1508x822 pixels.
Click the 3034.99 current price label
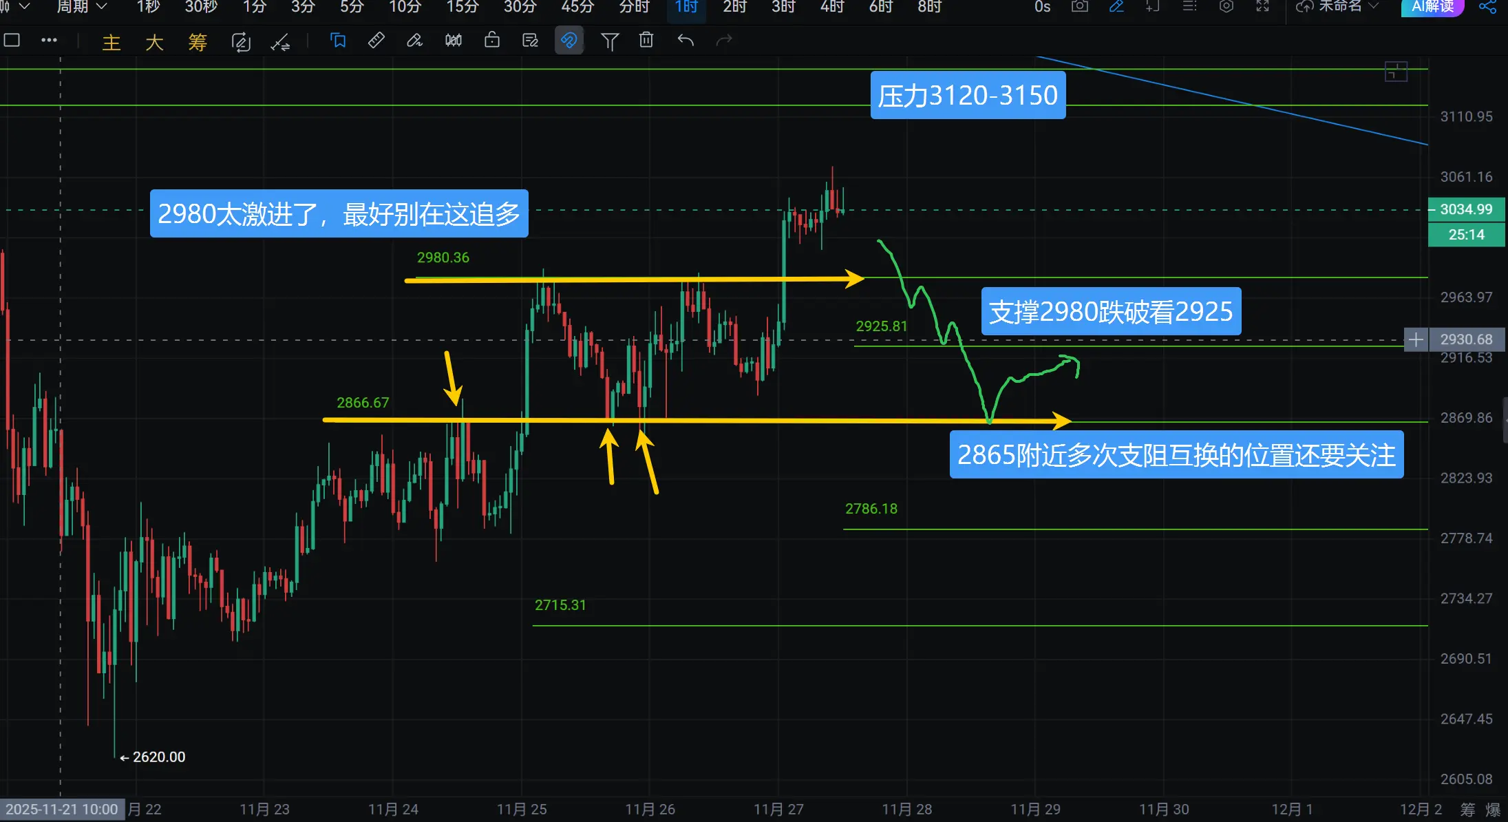tap(1466, 209)
